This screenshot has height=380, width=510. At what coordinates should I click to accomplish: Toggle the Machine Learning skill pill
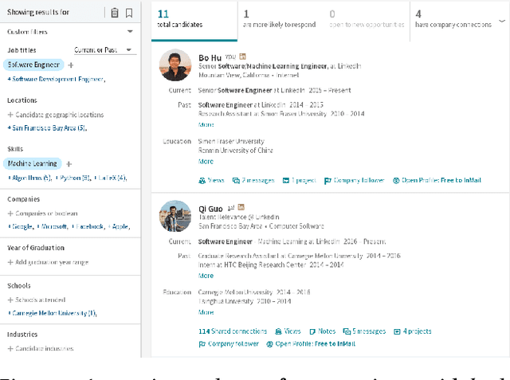point(33,163)
